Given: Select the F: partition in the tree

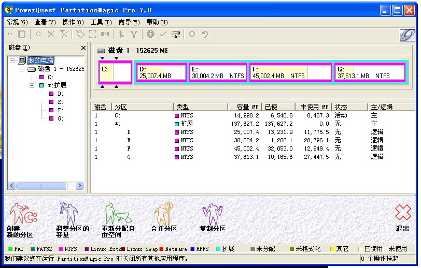Looking at the screenshot, I should [x=61, y=110].
